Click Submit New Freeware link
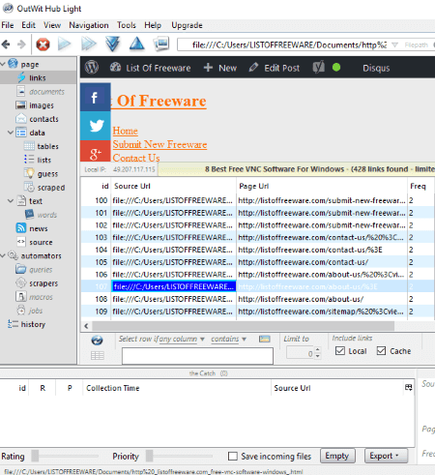Image resolution: width=435 pixels, height=475 pixels. click(x=159, y=144)
